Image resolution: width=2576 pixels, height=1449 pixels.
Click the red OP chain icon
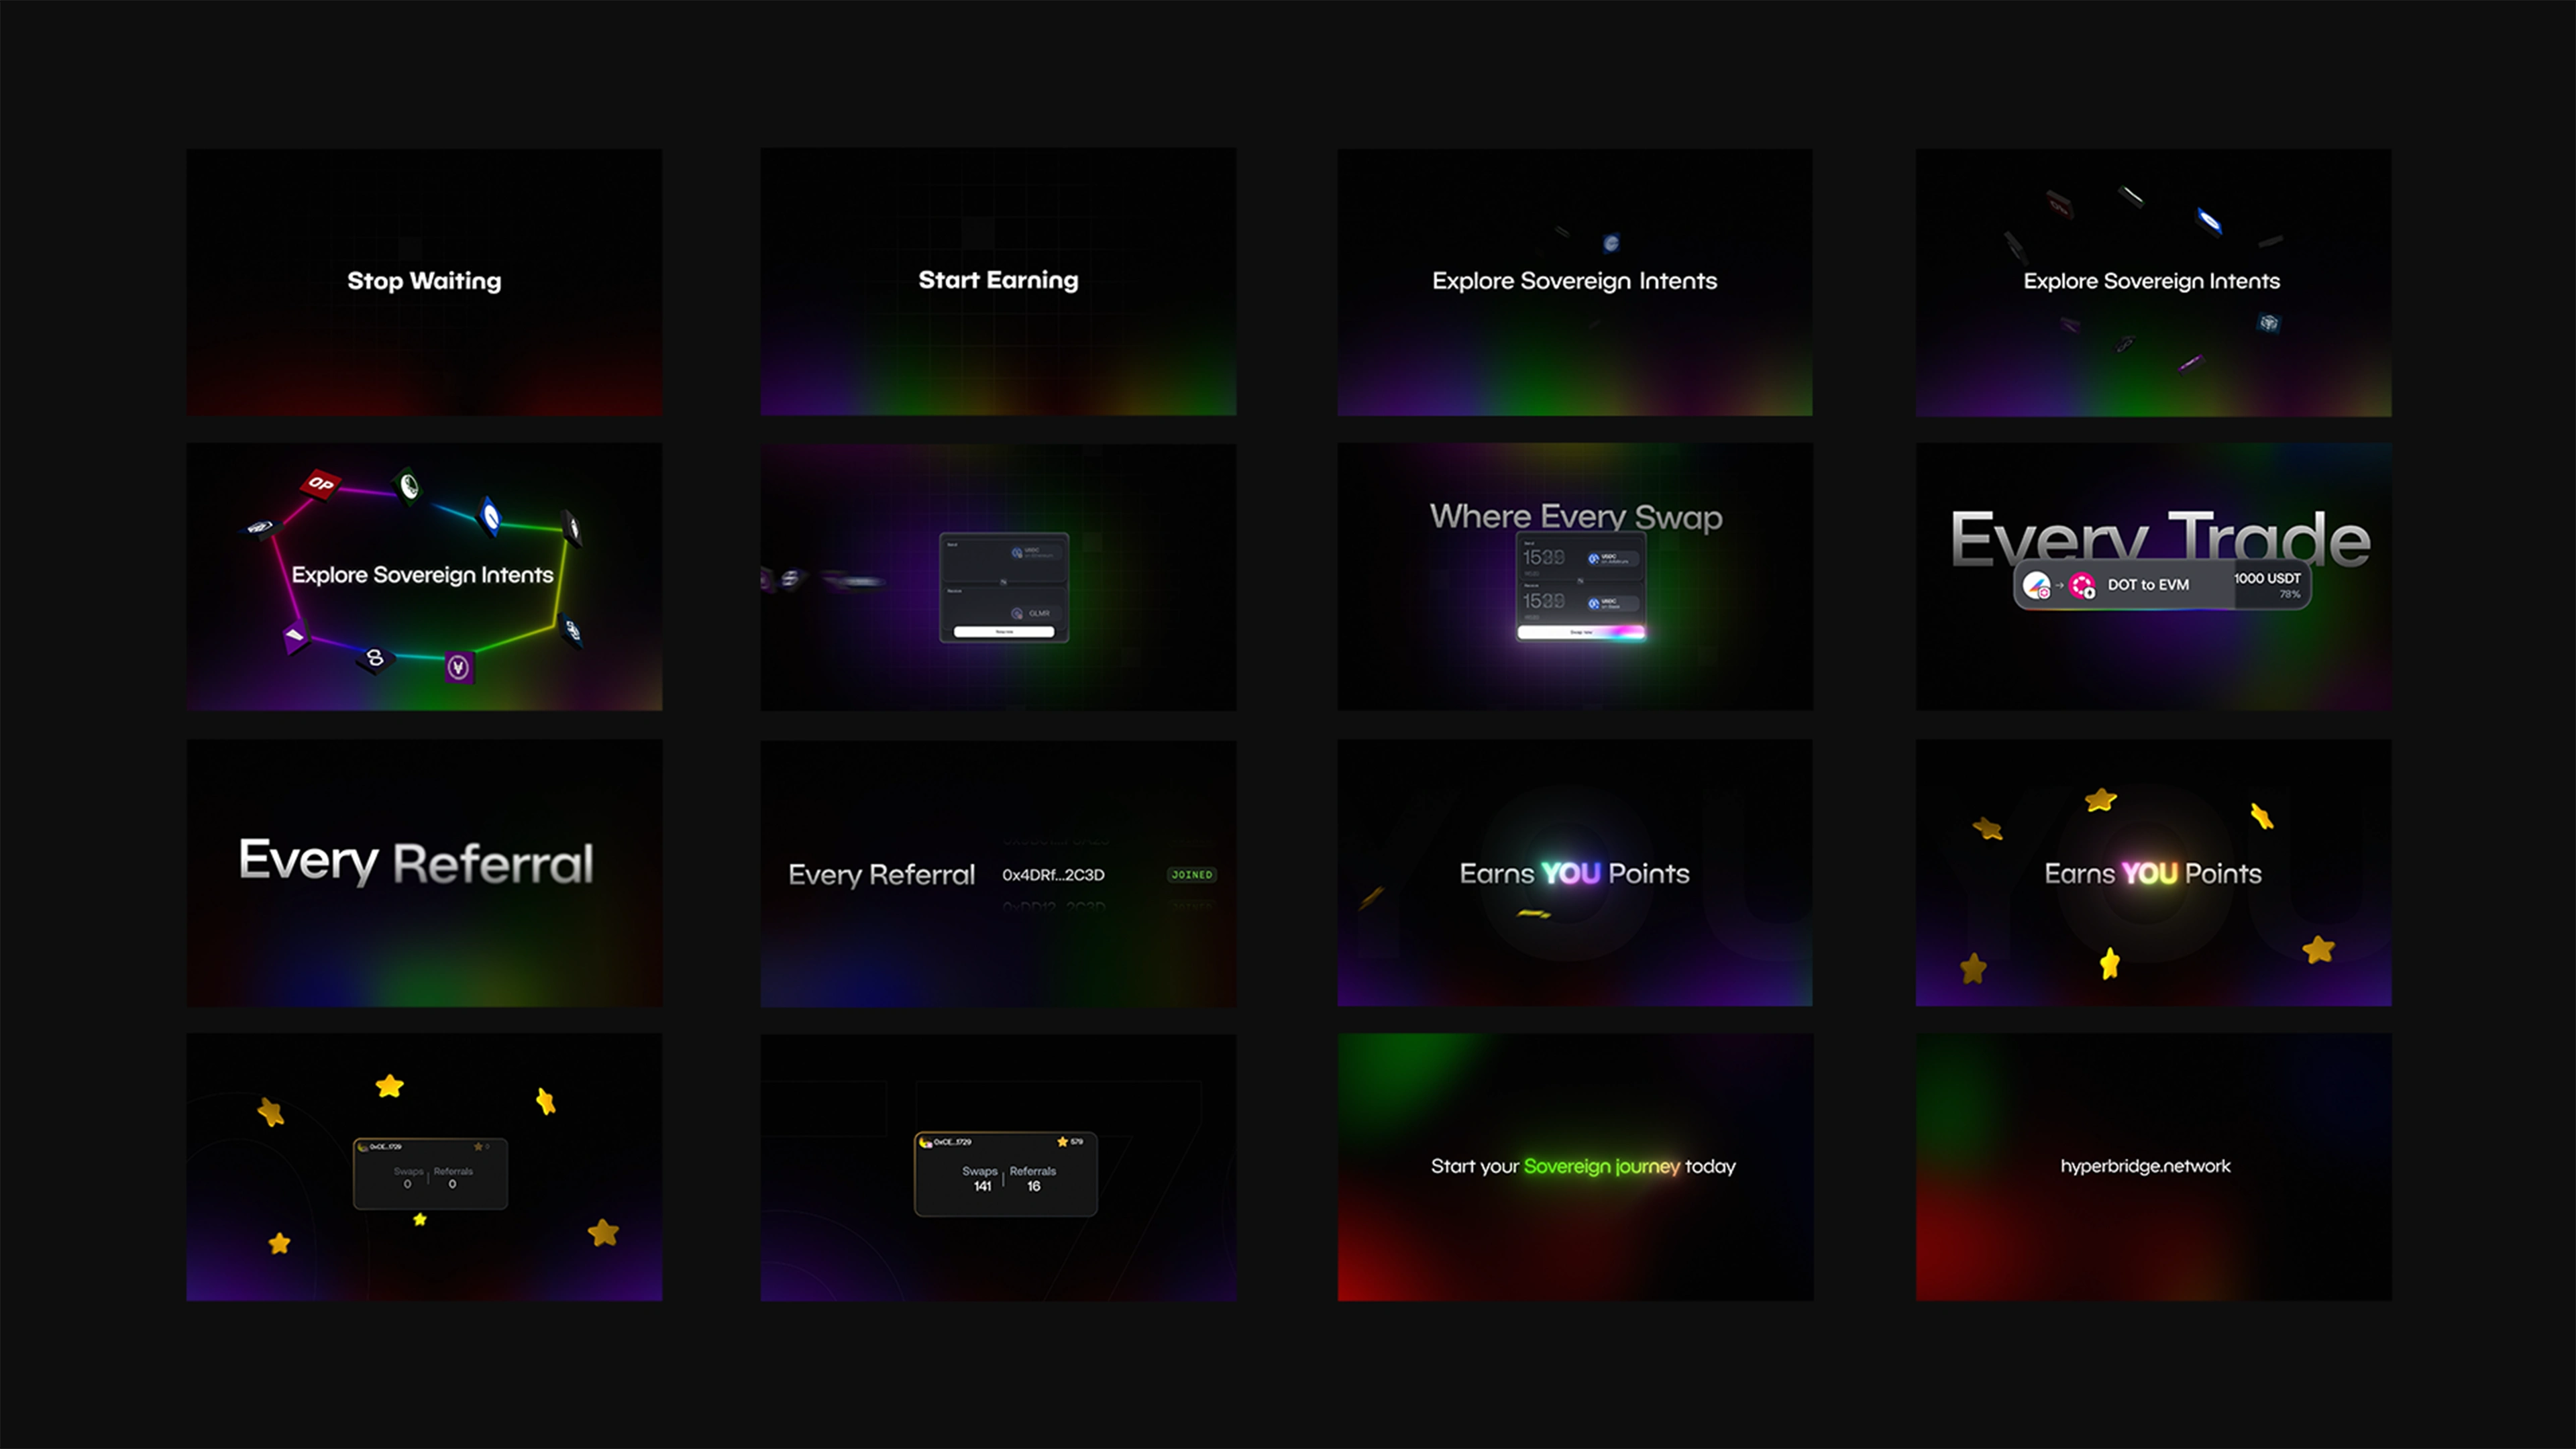(320, 484)
